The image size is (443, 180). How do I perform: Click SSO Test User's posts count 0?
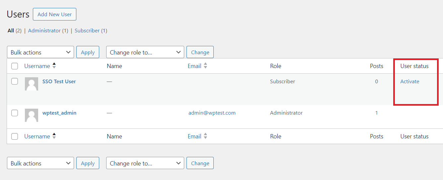[x=376, y=82]
